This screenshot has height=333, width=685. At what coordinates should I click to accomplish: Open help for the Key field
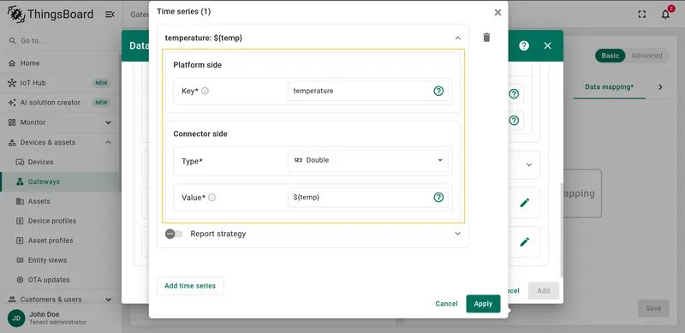438,91
